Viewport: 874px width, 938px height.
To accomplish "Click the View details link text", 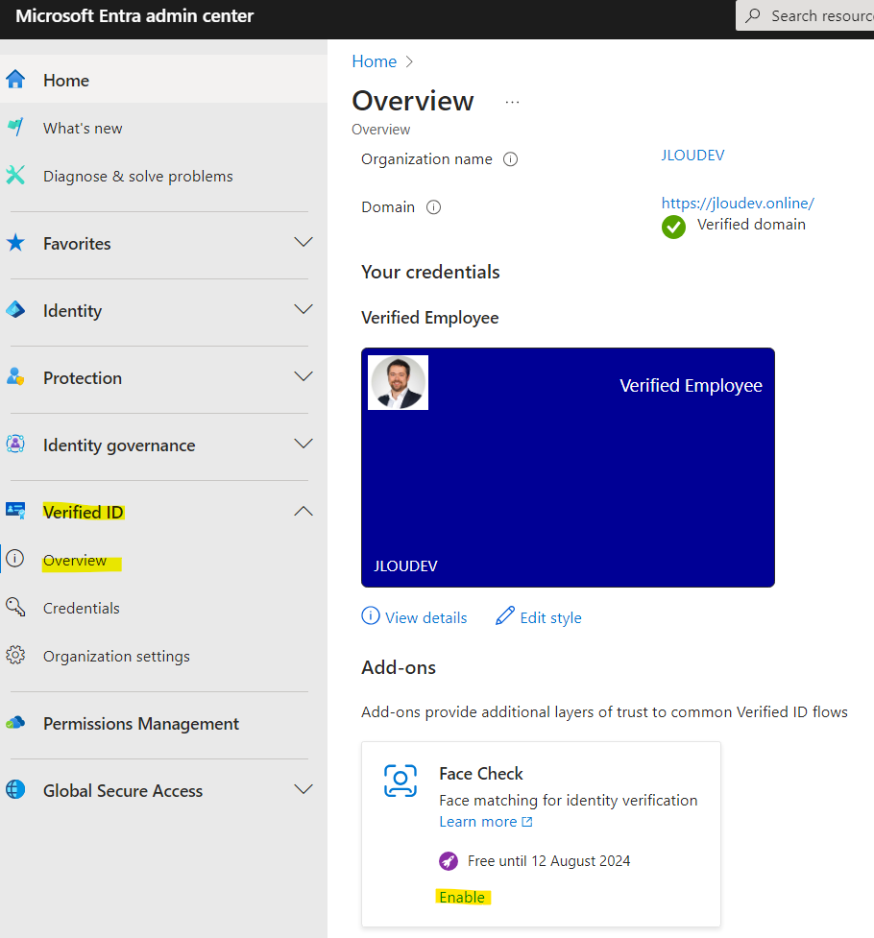I will [x=425, y=617].
